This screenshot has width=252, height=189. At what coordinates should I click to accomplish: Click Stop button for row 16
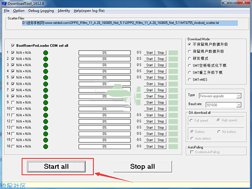[x=161, y=147]
